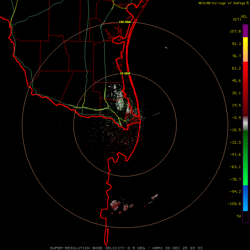This screenshot has height=250, width=250.
Task: Click the TH legend label
Action: coord(239,216)
